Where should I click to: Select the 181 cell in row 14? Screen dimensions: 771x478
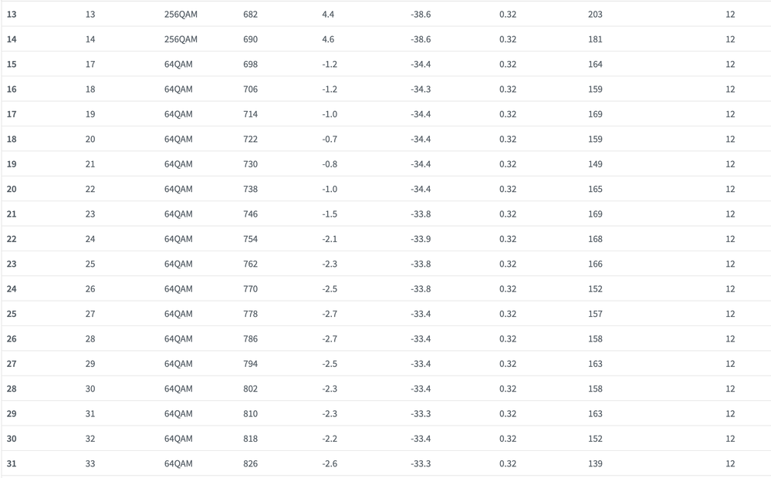[595, 39]
